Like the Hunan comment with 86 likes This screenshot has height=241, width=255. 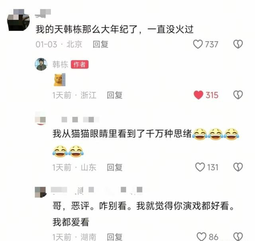tap(202, 237)
